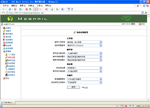Open the 10邮件/每页 messages per page dropdown
Image resolution: width=150 pixels, height=108 pixels.
click(101, 53)
